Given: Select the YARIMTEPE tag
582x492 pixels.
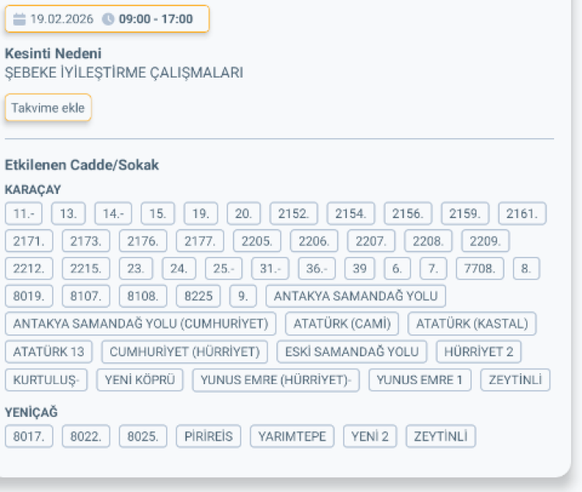Looking at the screenshot, I should 292,436.
